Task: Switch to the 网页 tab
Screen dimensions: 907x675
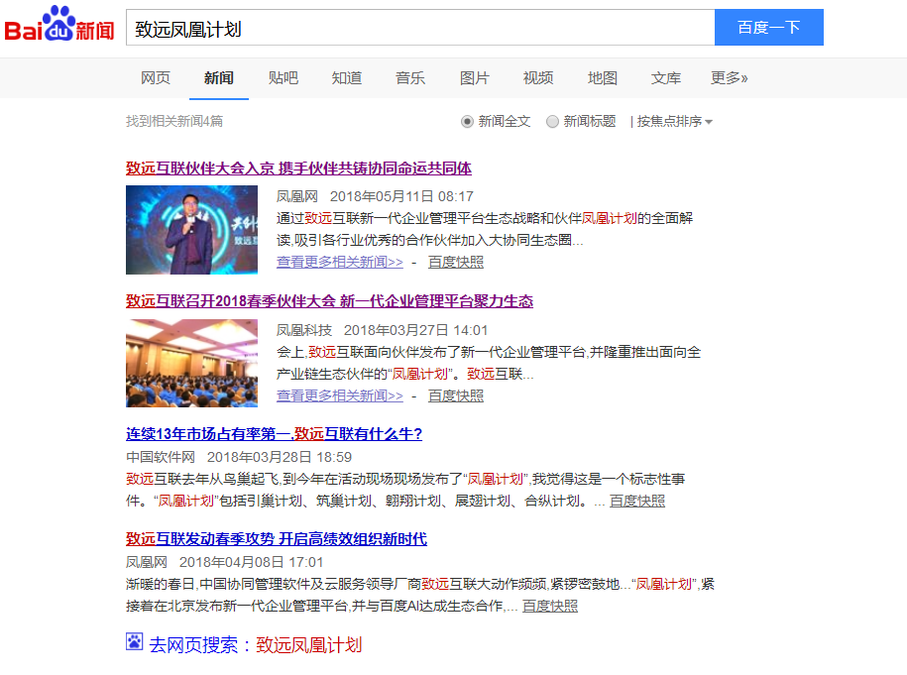Action: pos(156,78)
